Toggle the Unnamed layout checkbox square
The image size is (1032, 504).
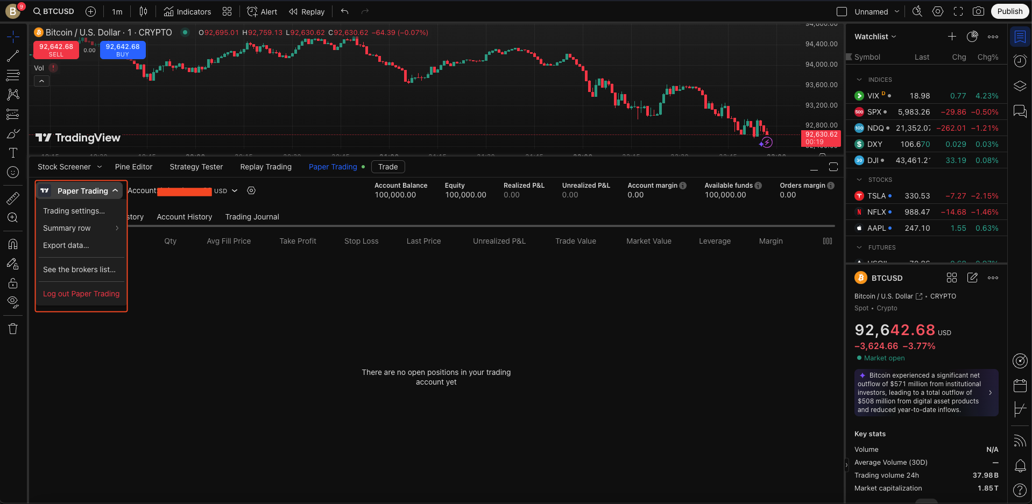842,11
